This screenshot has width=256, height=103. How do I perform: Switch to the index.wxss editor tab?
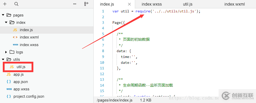coord(152,4)
